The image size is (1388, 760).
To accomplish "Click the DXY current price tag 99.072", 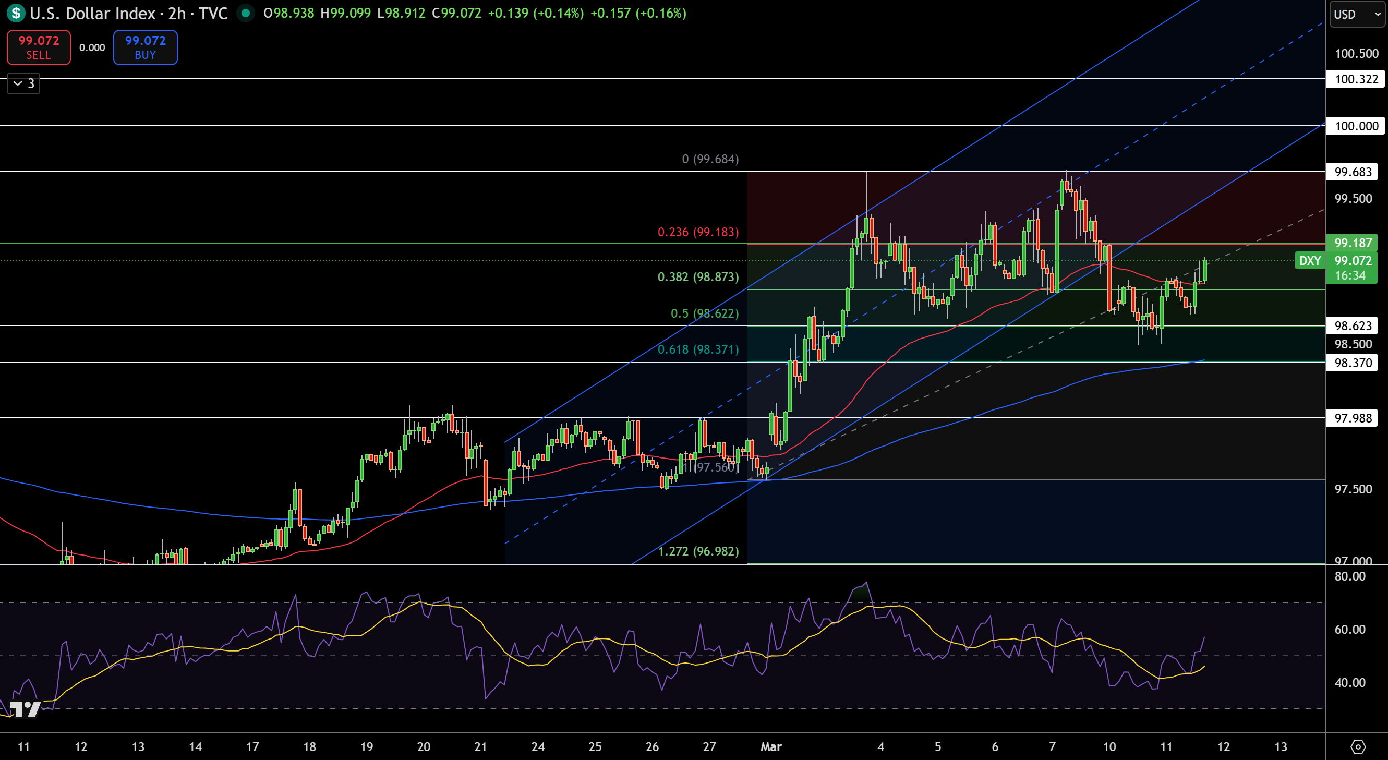I will pyautogui.click(x=1336, y=268).
